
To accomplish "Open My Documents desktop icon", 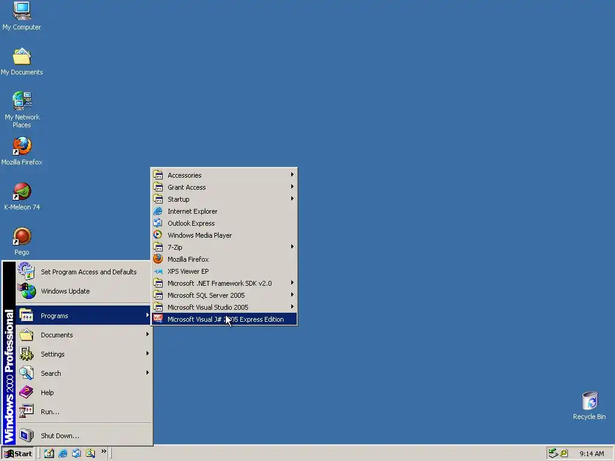I will point(22,62).
